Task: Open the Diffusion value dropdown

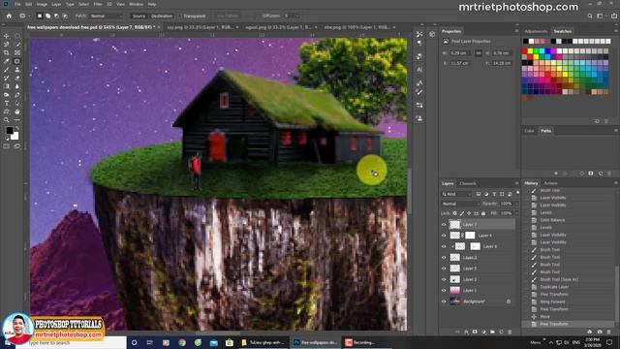Action: point(297,16)
